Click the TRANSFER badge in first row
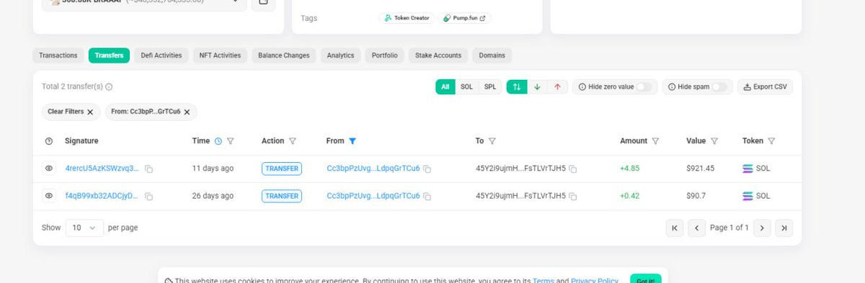865x283 pixels. coord(282,169)
